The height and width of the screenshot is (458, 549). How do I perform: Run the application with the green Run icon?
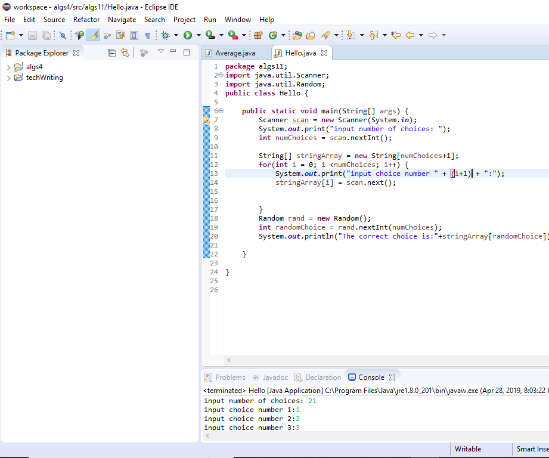pos(188,35)
